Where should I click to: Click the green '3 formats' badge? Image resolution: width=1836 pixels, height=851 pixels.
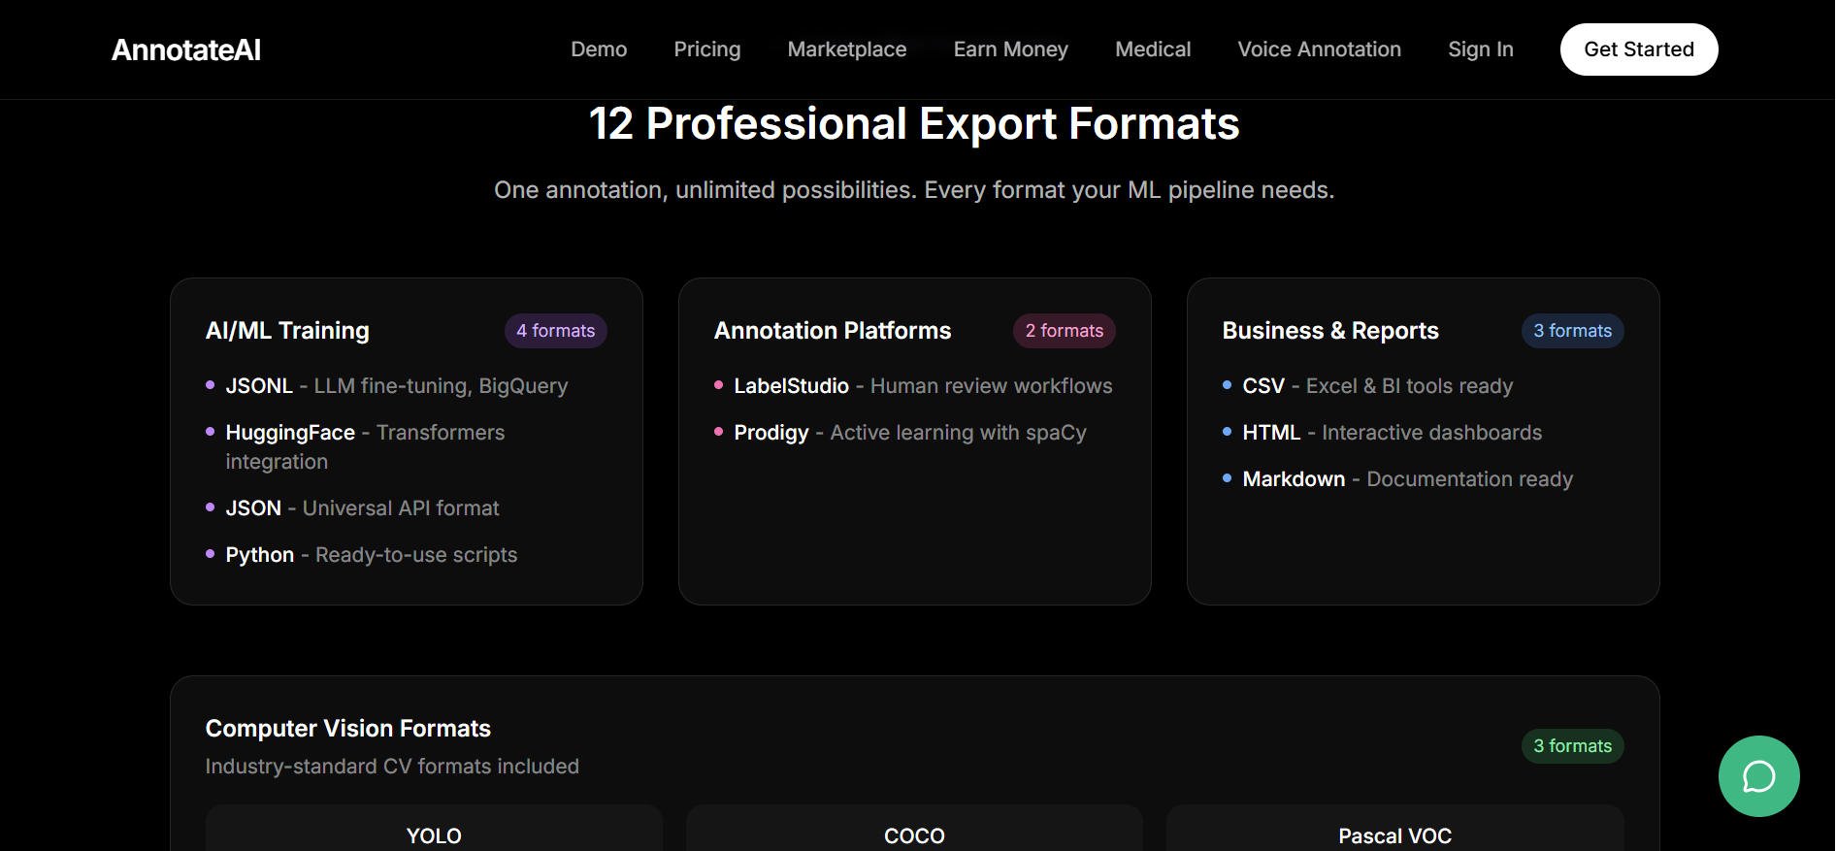[x=1573, y=746]
